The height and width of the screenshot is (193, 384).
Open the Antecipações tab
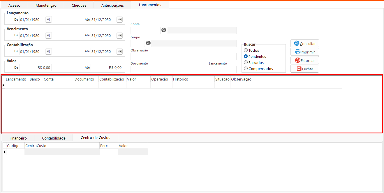click(112, 5)
